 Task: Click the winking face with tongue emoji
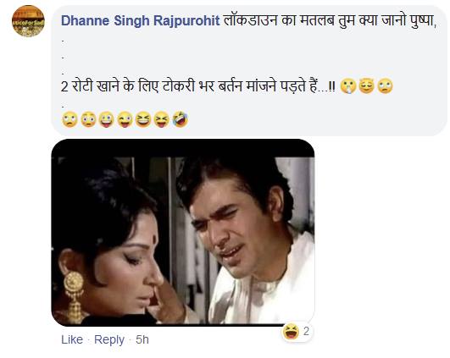pos(125,119)
